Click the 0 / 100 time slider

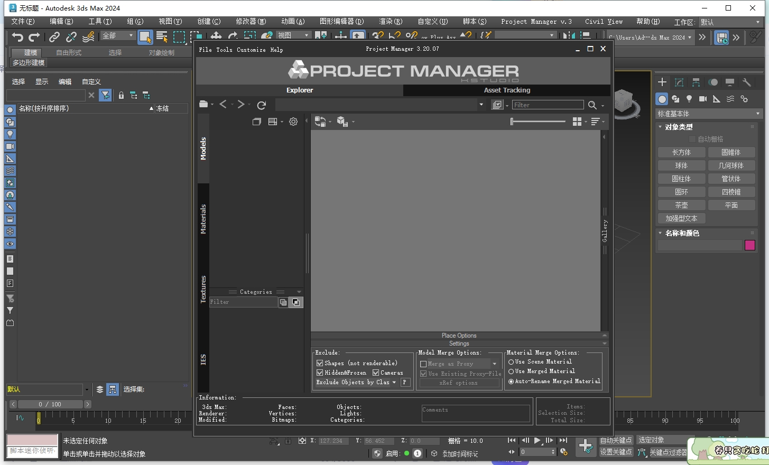coord(50,404)
